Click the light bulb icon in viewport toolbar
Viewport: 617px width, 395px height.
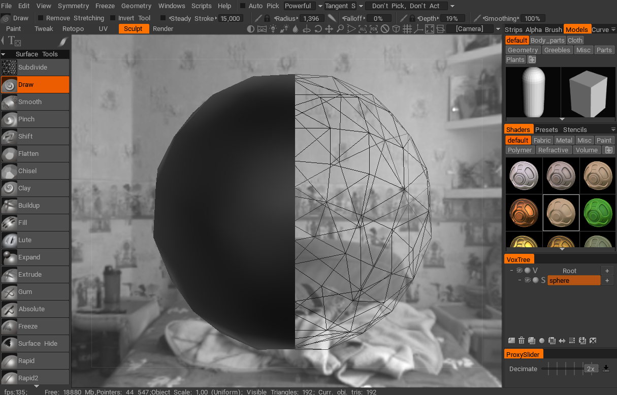coord(274,29)
